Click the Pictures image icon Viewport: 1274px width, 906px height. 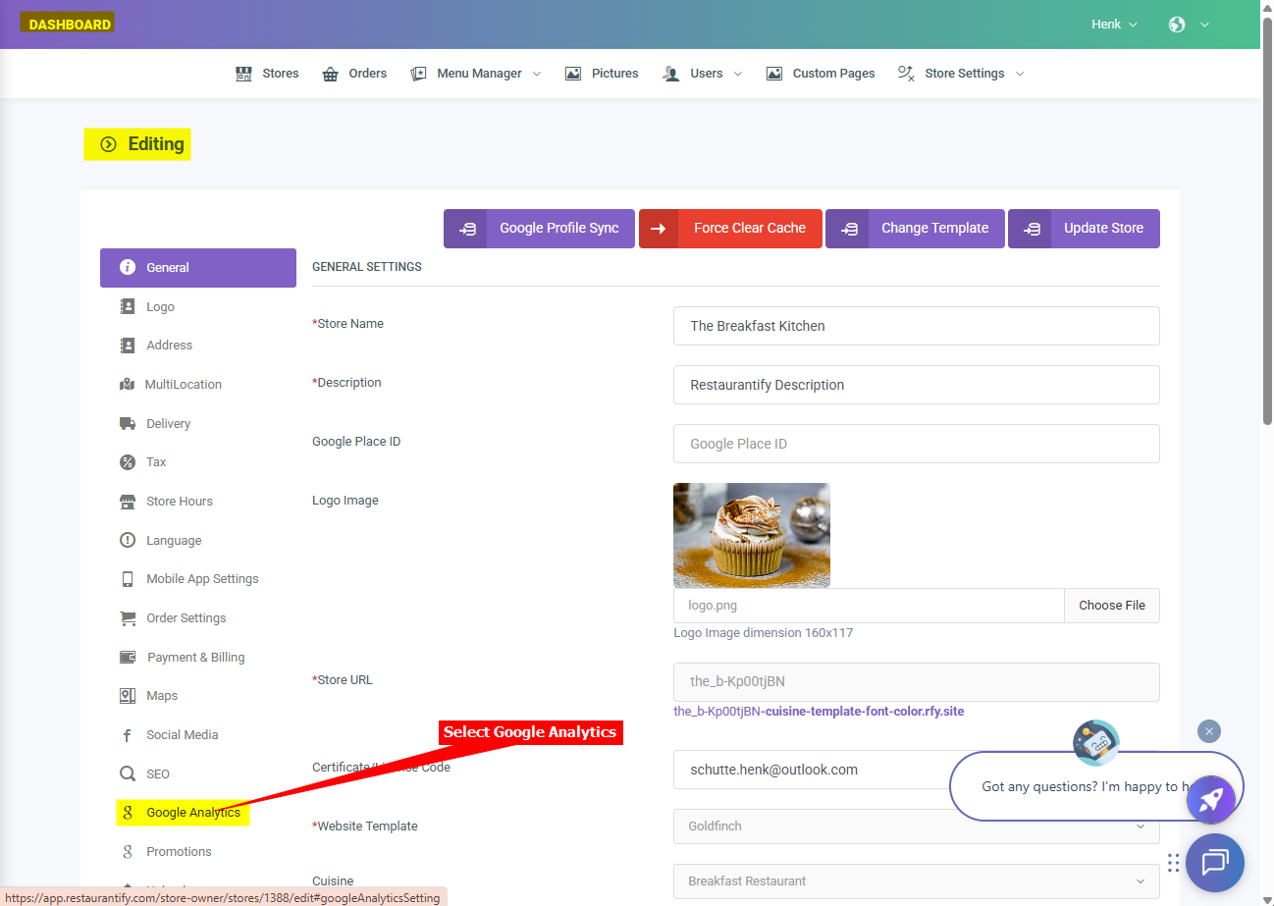coord(573,74)
